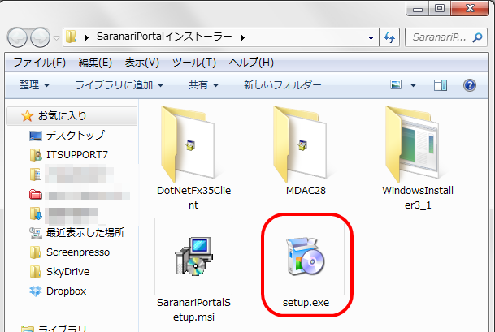Toggle the preview pane
The width and height of the screenshot is (495, 332).
tap(441, 85)
